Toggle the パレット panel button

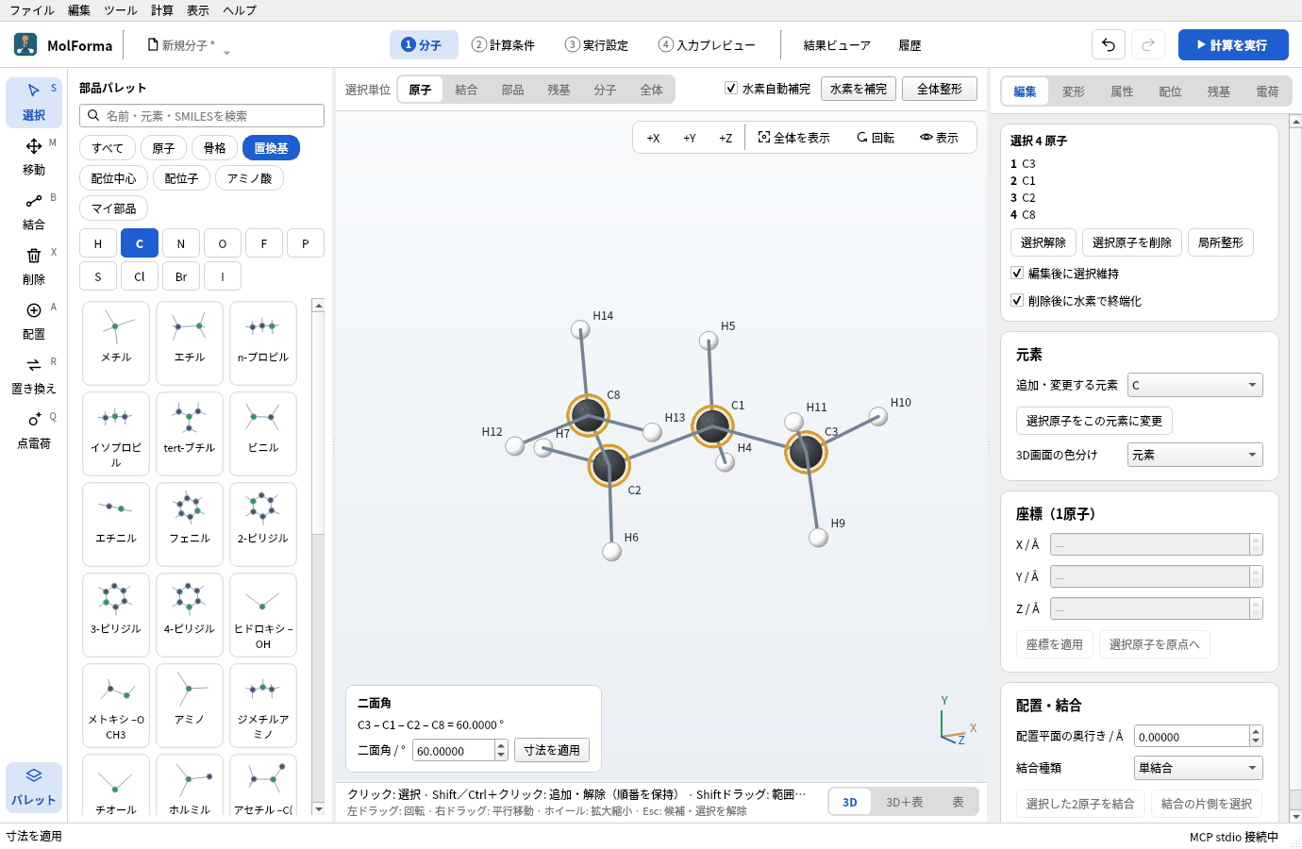point(34,787)
